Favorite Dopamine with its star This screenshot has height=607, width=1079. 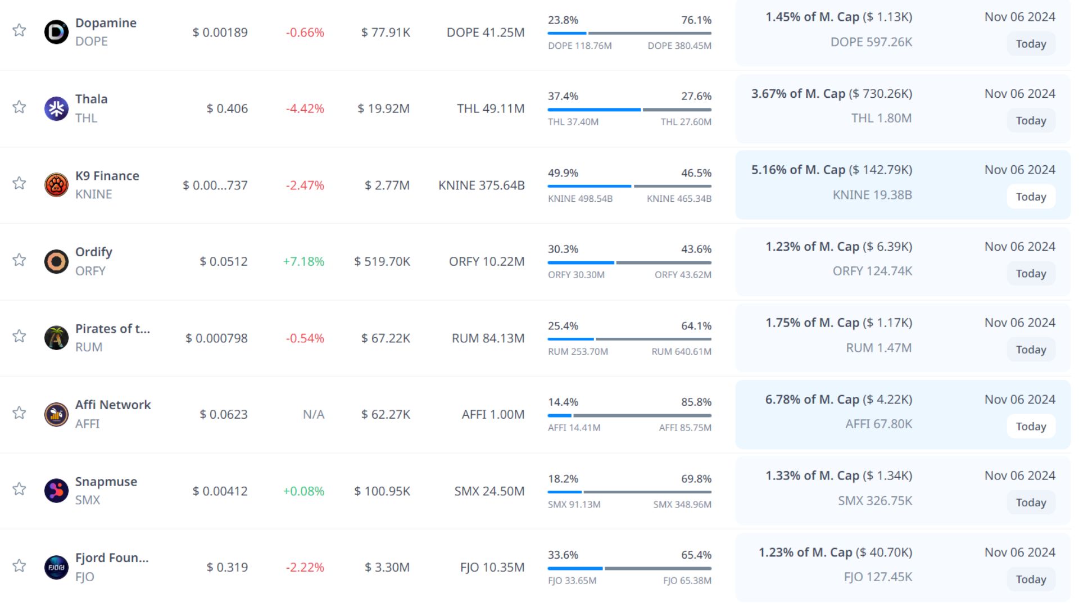[x=19, y=30]
